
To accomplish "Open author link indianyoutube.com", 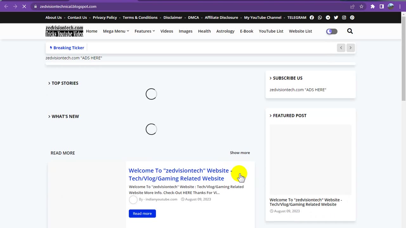I will point(161,199).
